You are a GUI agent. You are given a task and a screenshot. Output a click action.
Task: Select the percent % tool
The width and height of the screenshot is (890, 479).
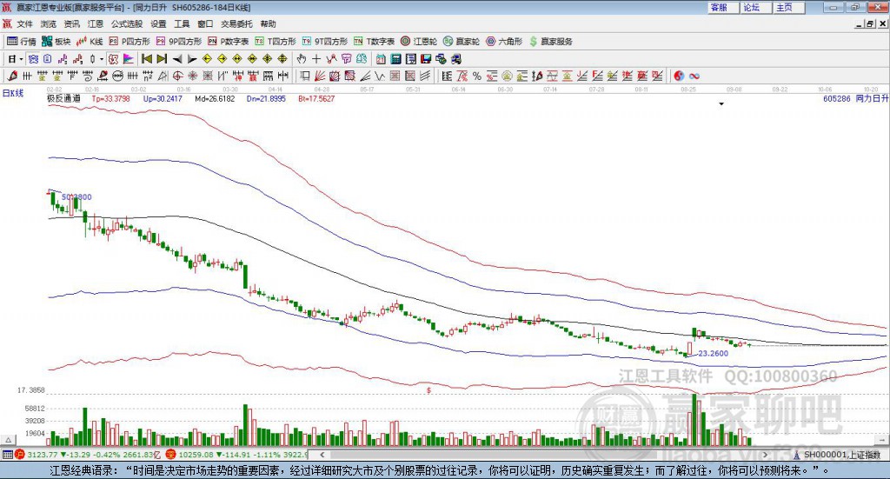tap(477, 76)
